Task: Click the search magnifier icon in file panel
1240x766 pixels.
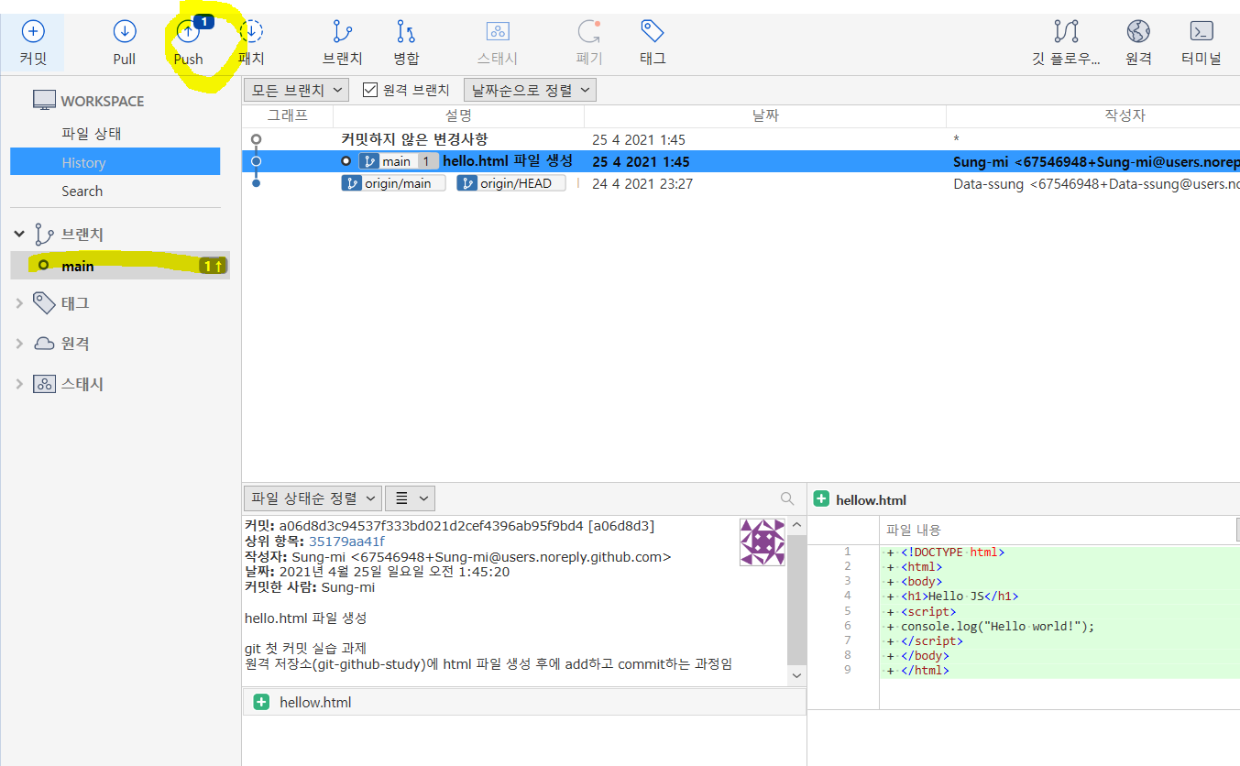Action: tap(787, 498)
